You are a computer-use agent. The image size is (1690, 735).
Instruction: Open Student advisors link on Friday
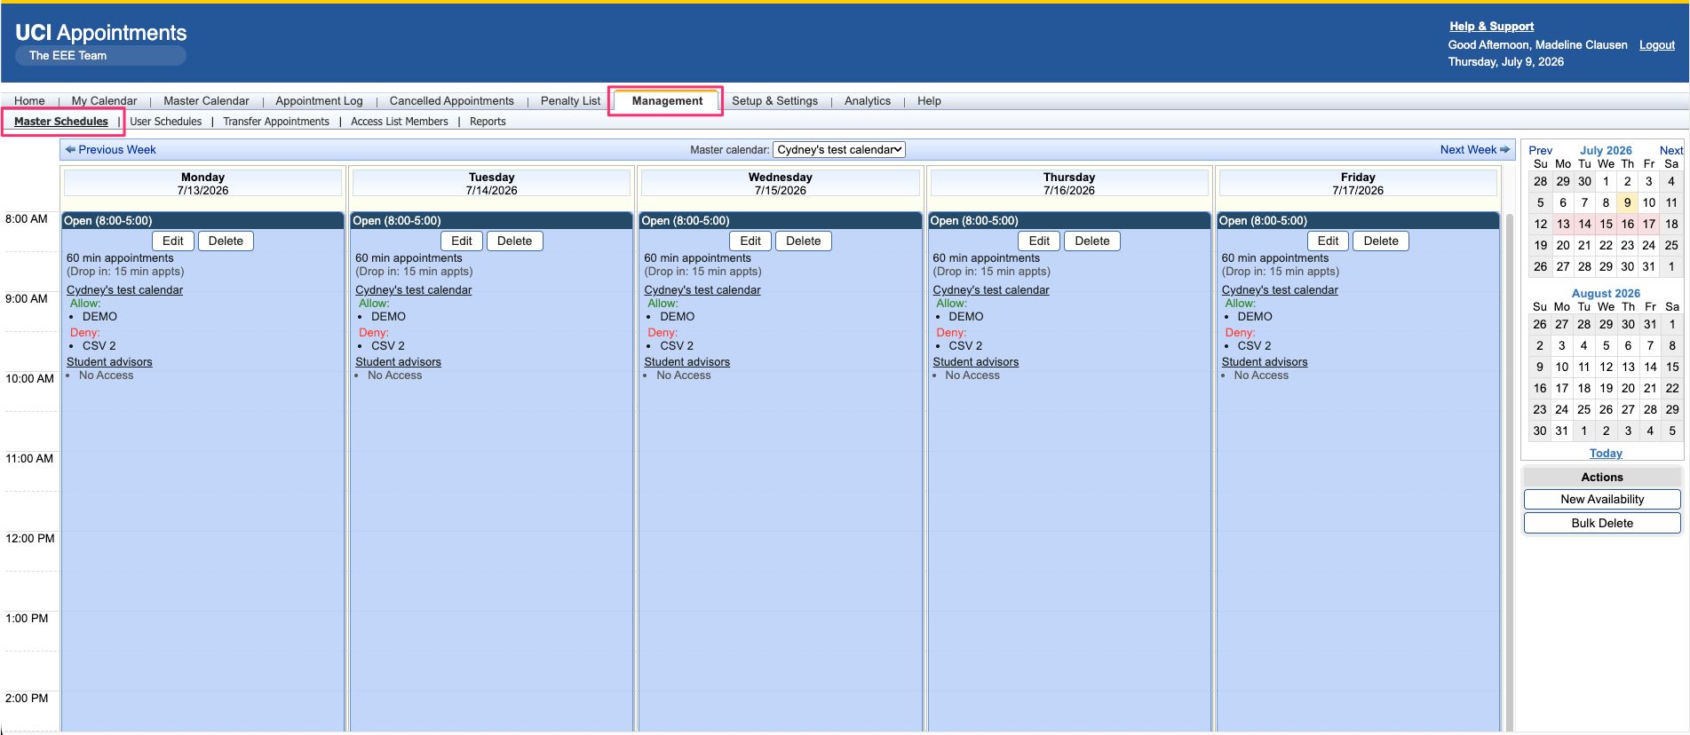click(1264, 361)
